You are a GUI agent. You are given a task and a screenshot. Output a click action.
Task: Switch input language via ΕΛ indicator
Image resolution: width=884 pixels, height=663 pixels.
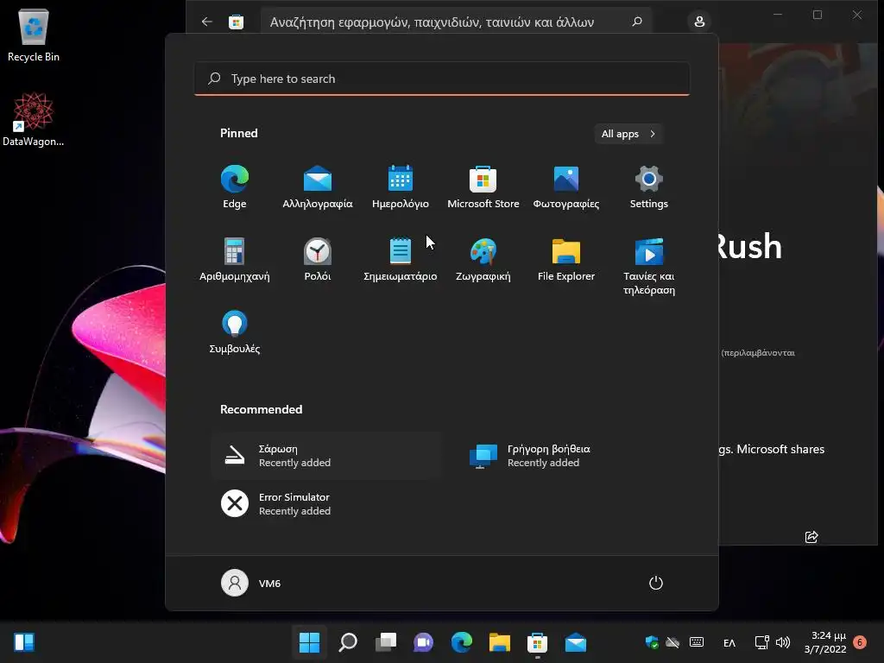pos(729,642)
